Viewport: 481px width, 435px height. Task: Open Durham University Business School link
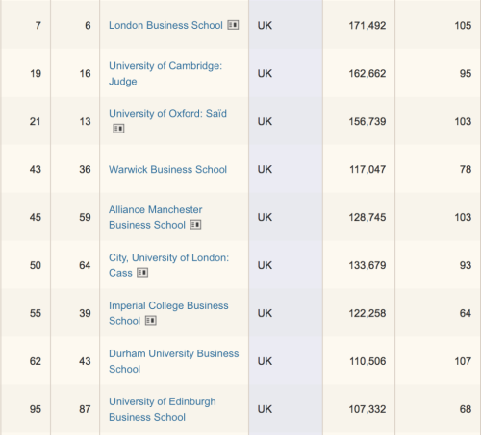[x=174, y=361]
